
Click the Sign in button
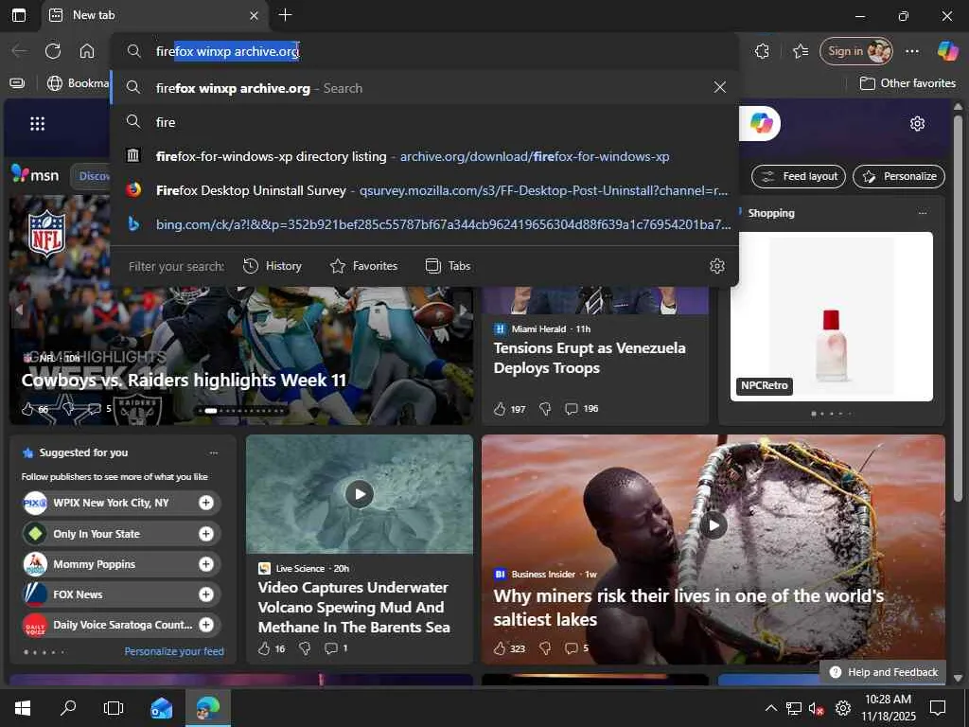click(x=855, y=51)
